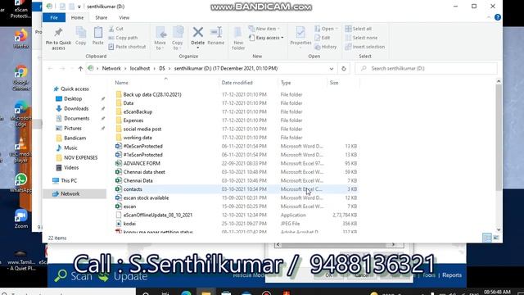
Task: Click the Up one level arrow
Action: pos(80,69)
